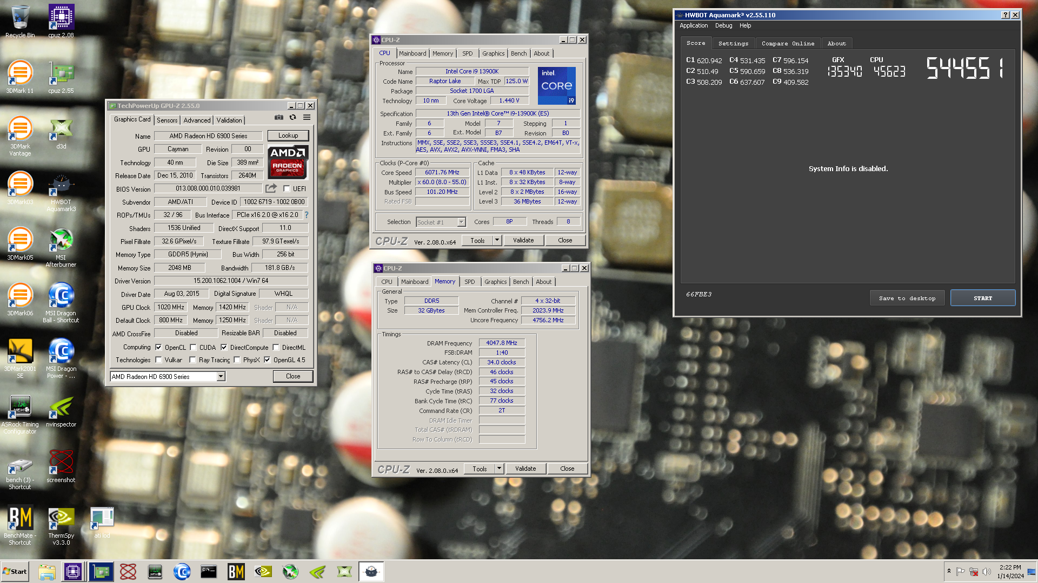Viewport: 1038px width, 583px height.
Task: Select Mainboard tab in top CPU-Z window
Action: click(x=412, y=53)
